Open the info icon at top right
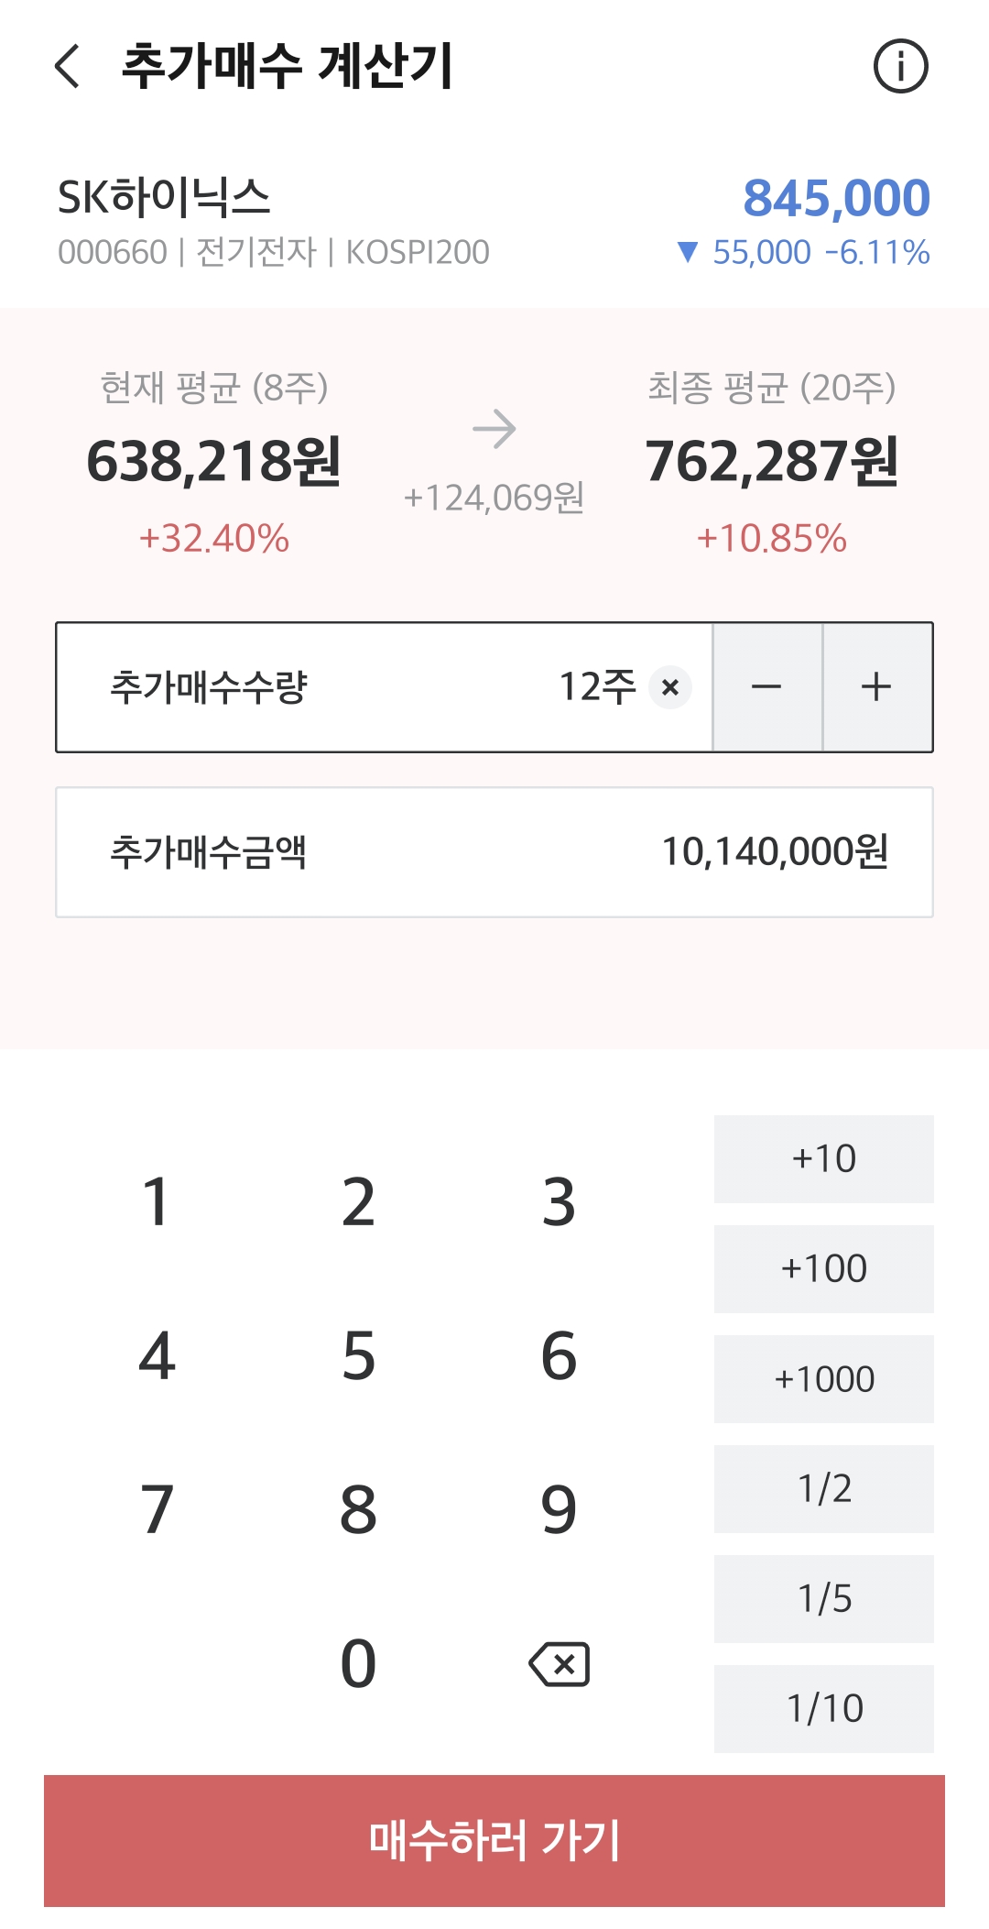The width and height of the screenshot is (989, 1929). click(x=900, y=66)
